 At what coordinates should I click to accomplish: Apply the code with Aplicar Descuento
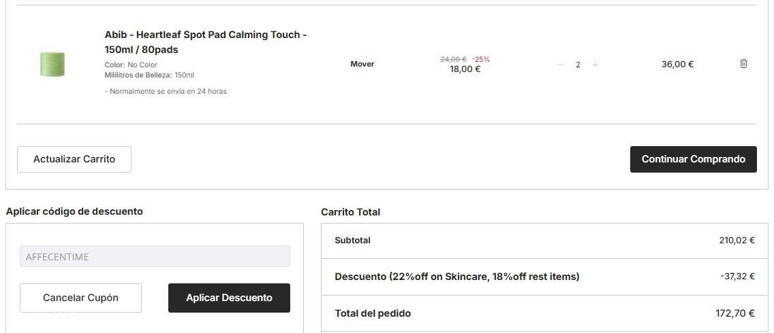(x=229, y=298)
